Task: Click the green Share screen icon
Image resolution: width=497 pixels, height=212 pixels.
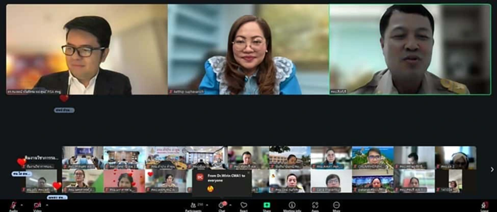Action: coord(267,205)
